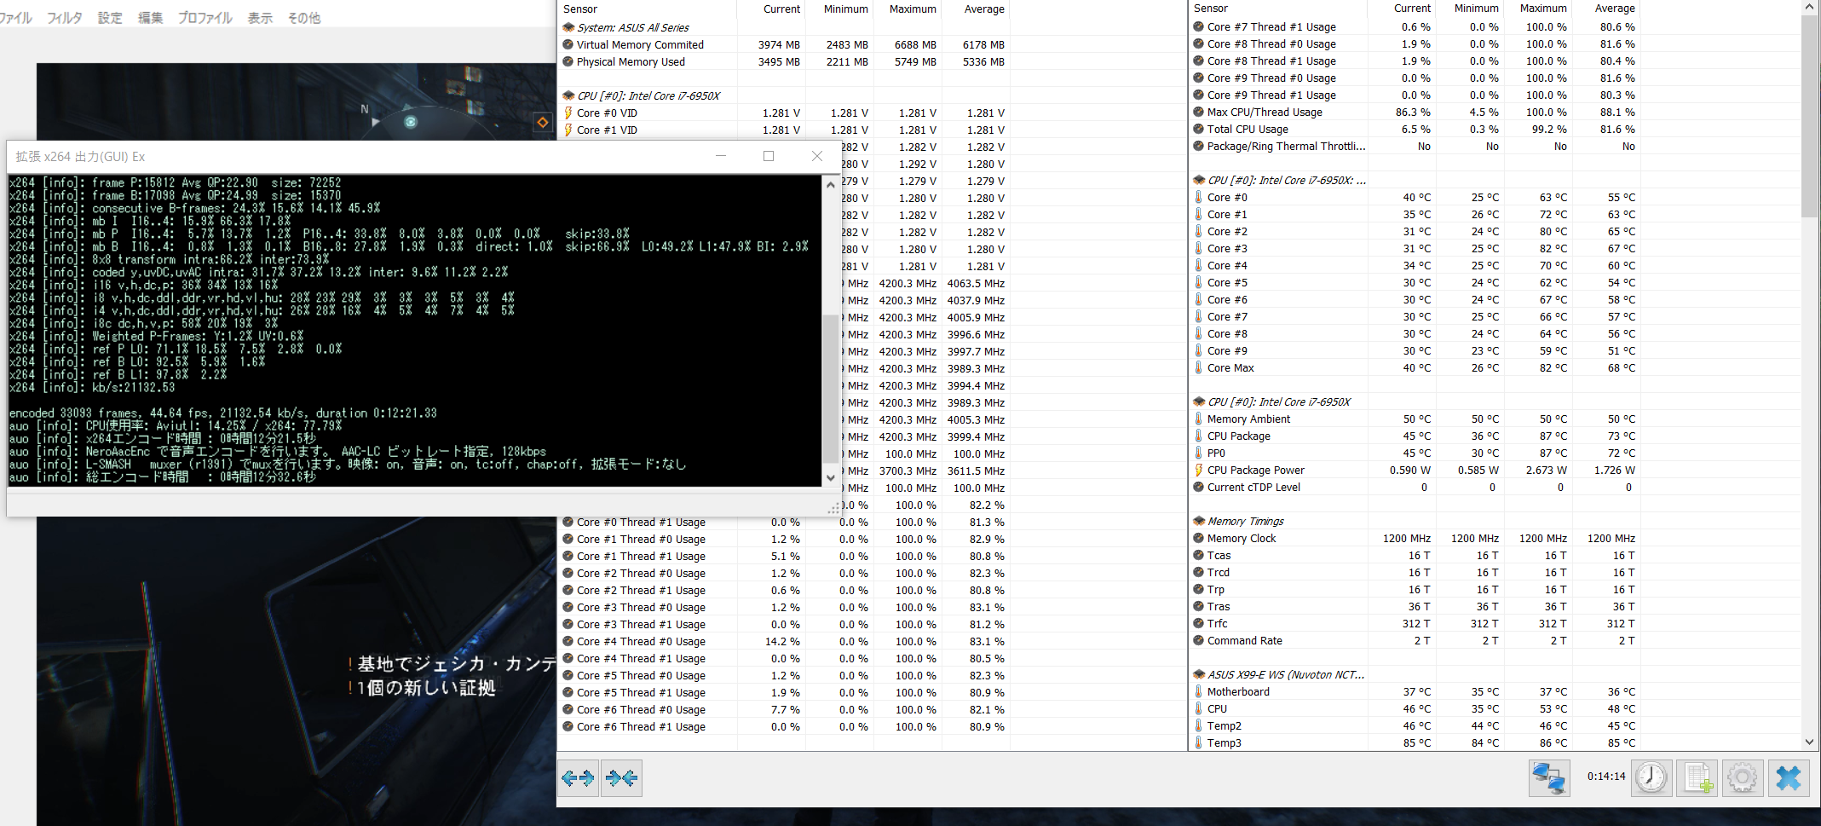Viewport: 1821px width, 826px height.
Task: Click the icon beside Memory Clock
Action: click(1199, 538)
